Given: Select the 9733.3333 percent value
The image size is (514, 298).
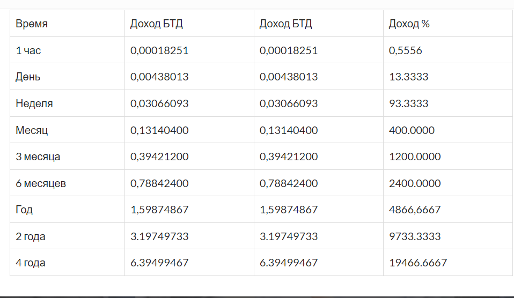Looking at the screenshot, I should click(415, 236).
